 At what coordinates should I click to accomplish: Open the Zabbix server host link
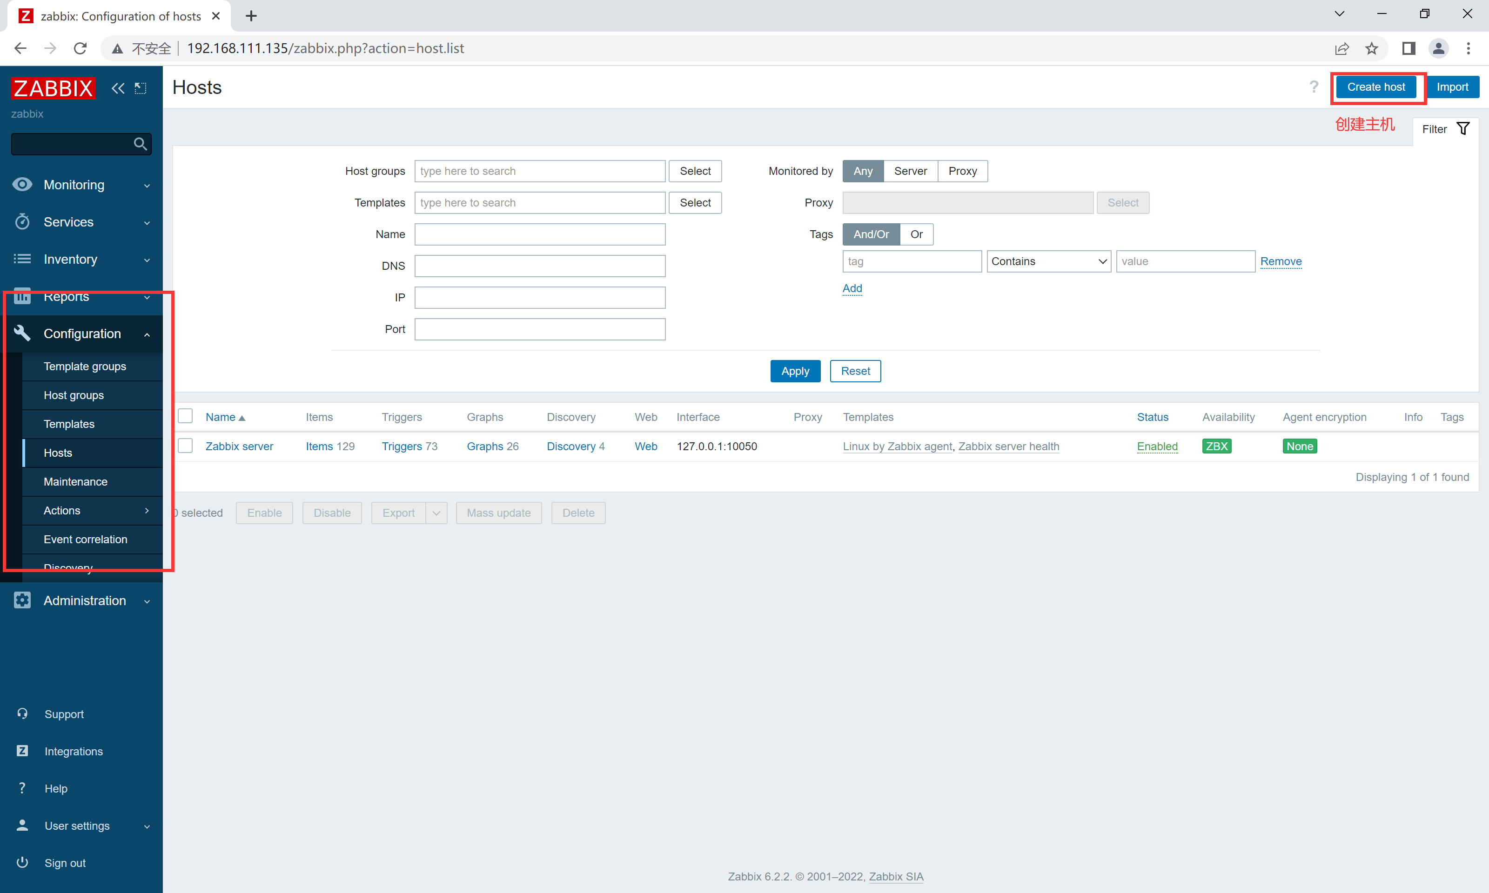pos(240,446)
